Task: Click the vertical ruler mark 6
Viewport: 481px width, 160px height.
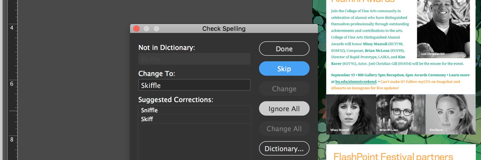Action: [x=12, y=84]
